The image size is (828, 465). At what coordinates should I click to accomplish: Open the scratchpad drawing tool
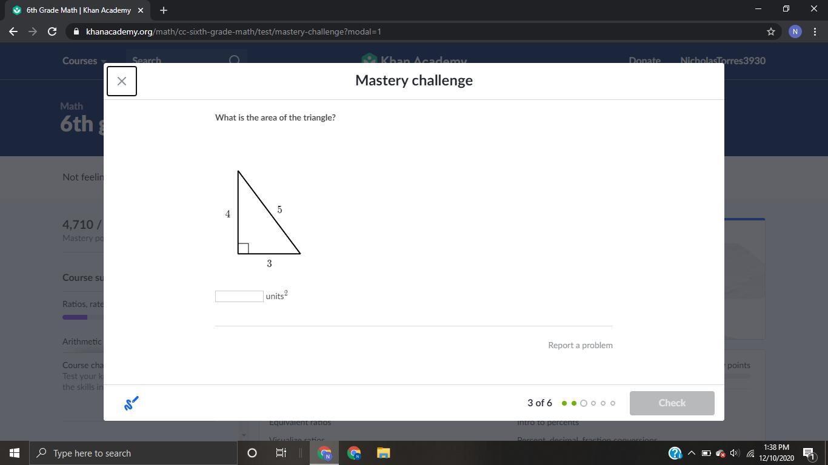[x=132, y=403]
